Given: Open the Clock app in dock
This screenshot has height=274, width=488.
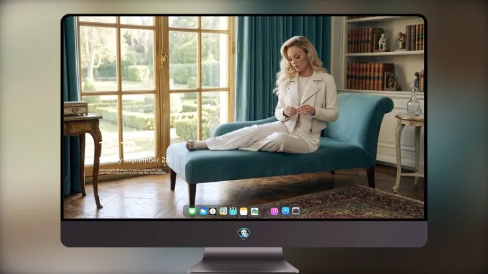Looking at the screenshot, I should [213, 211].
